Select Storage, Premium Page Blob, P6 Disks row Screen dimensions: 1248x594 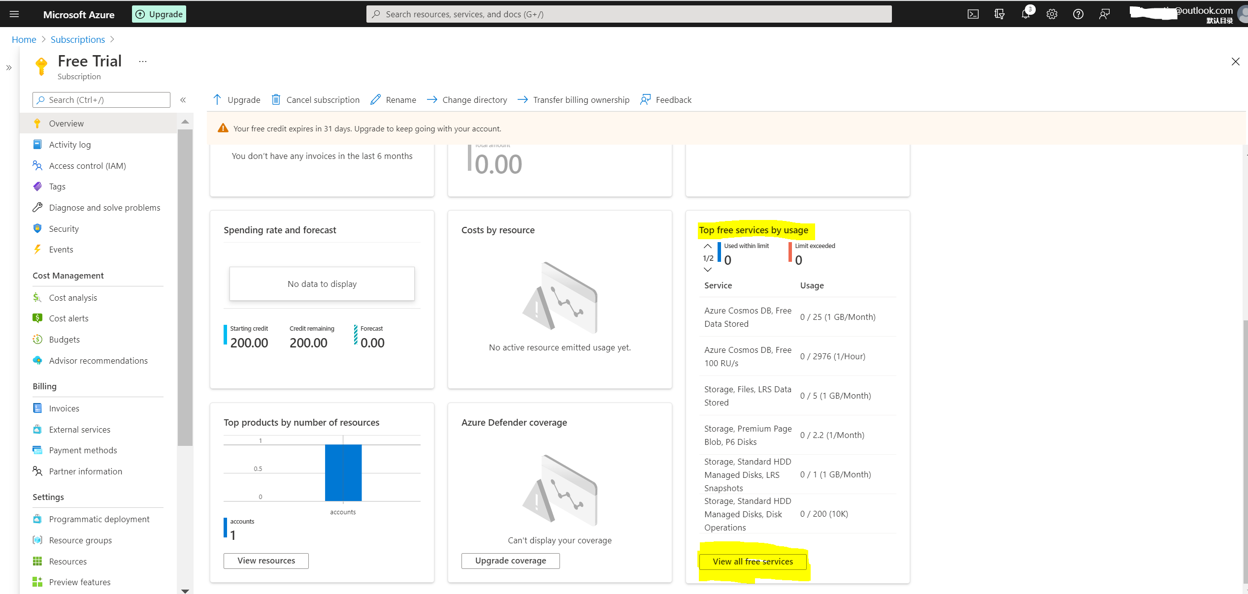click(x=797, y=435)
